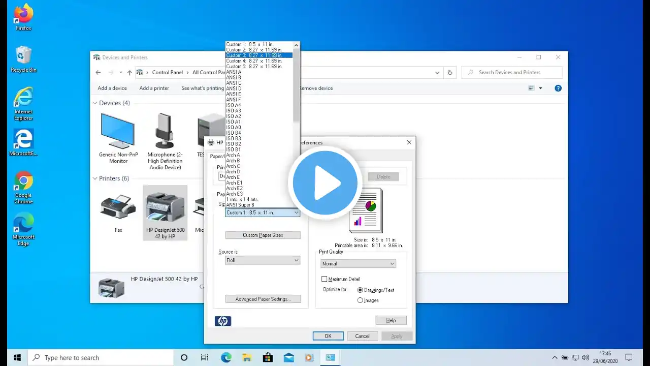Open the Source is Roll dropdown
The height and width of the screenshot is (366, 650).
pyautogui.click(x=263, y=260)
